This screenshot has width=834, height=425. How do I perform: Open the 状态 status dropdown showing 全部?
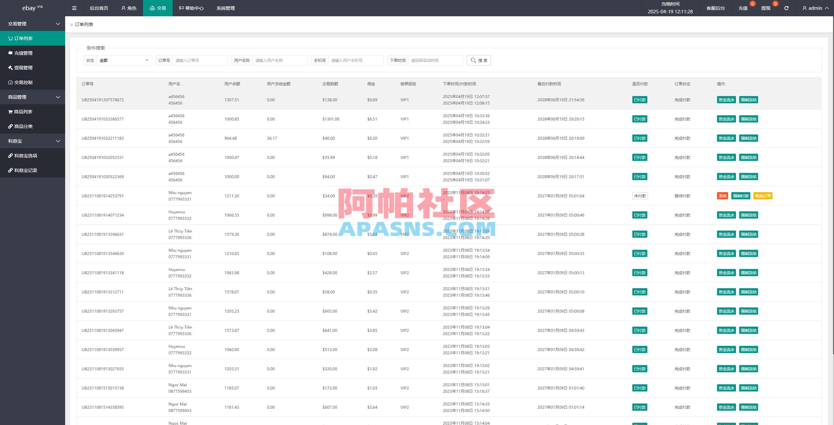click(x=124, y=60)
